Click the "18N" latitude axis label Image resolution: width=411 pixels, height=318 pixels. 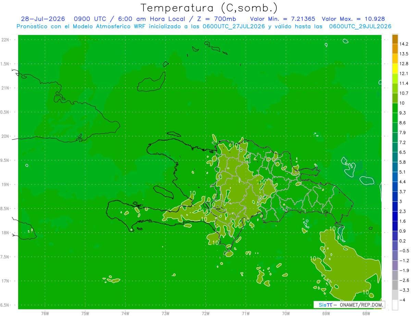click(5, 233)
